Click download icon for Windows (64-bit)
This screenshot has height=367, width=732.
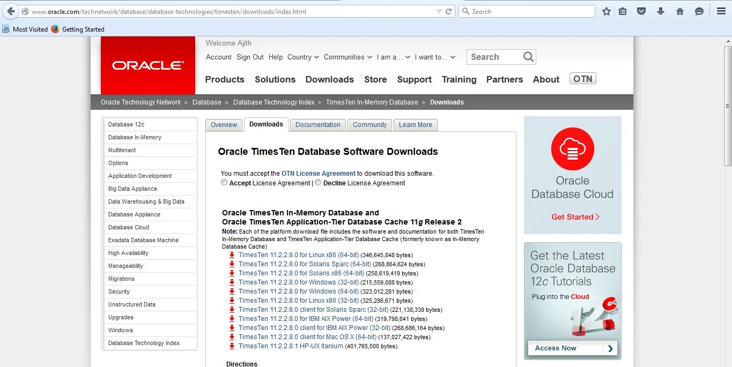(232, 291)
